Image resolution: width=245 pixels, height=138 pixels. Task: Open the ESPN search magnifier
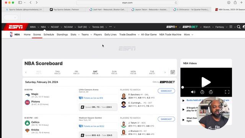point(238,27)
